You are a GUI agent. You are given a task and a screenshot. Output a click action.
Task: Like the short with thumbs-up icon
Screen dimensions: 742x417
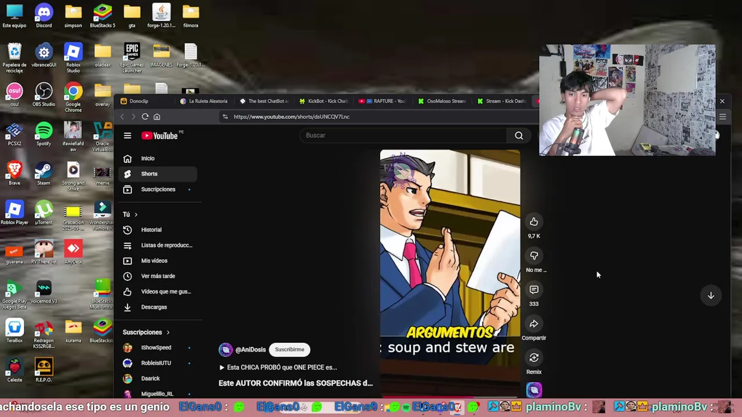534,222
